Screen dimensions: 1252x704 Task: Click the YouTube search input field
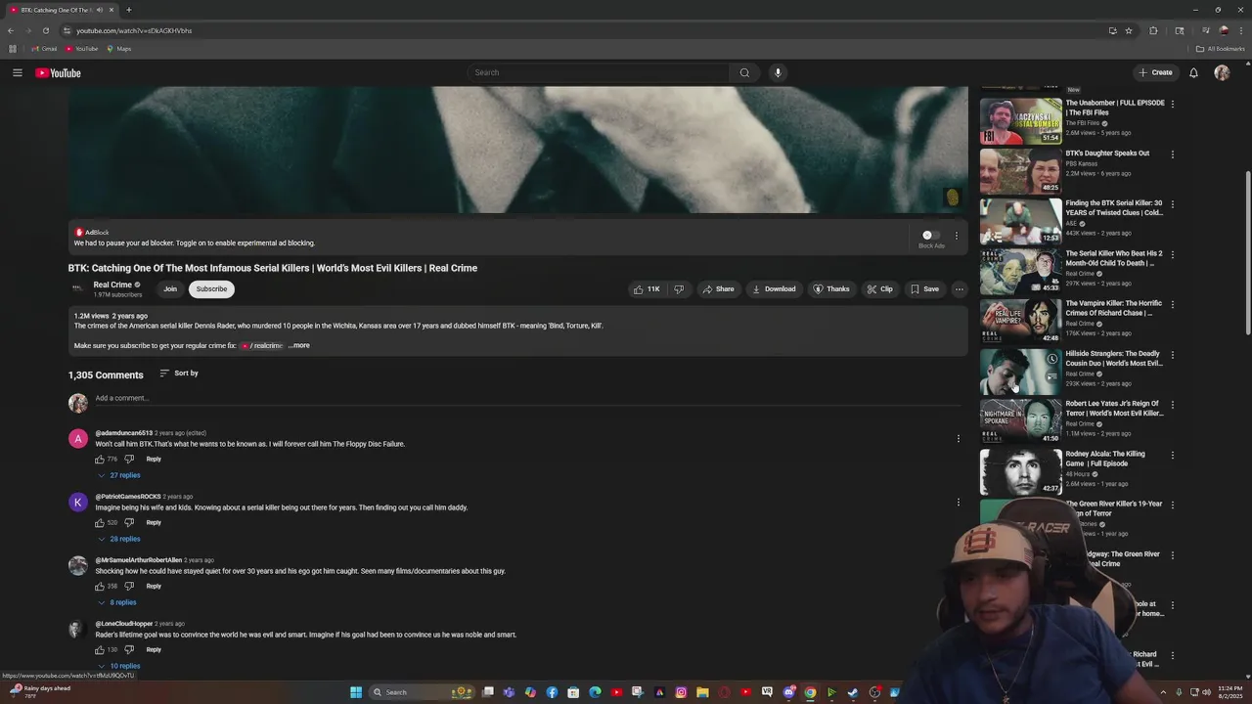click(599, 72)
